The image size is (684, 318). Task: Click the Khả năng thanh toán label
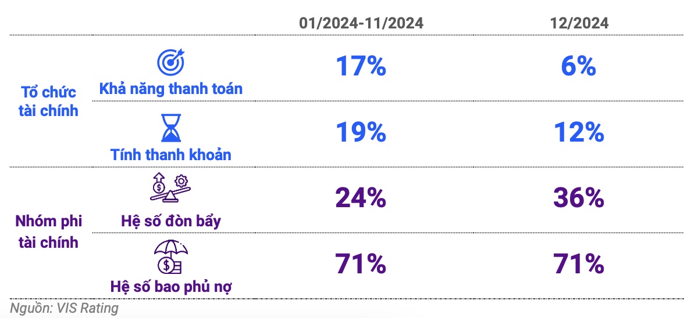[x=170, y=89]
